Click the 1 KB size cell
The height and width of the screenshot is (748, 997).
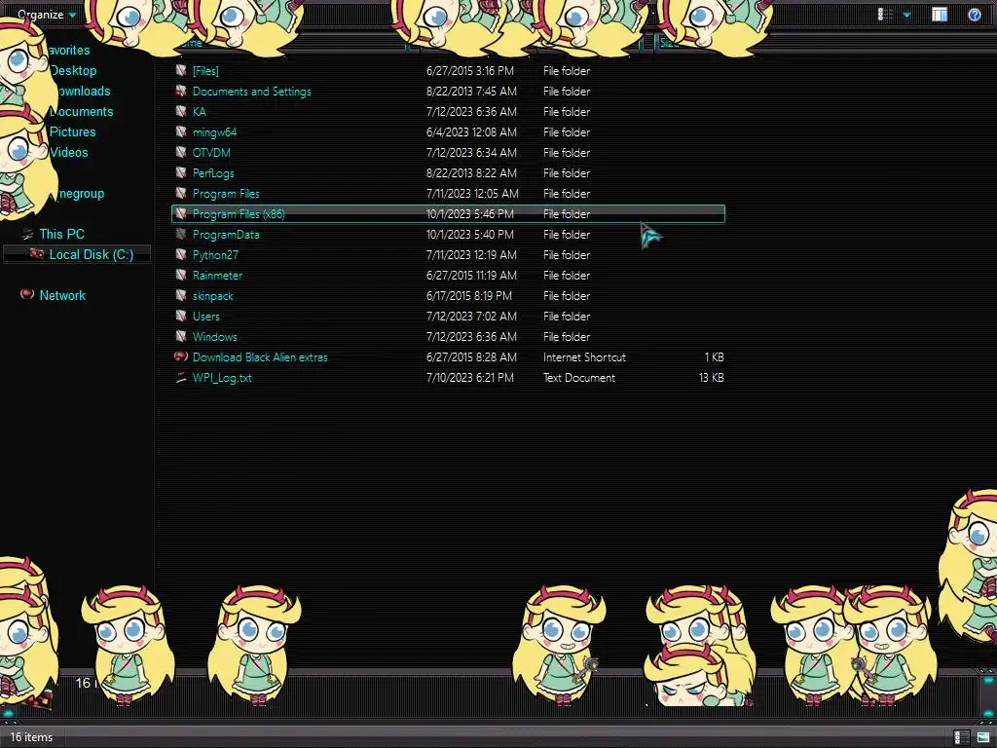pyautogui.click(x=714, y=356)
